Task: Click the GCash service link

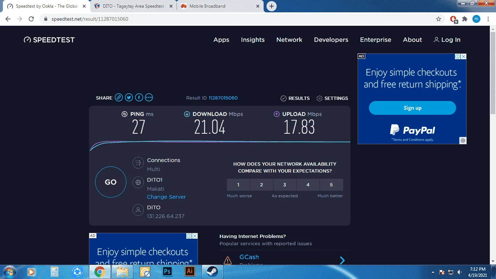Action: coord(249,257)
